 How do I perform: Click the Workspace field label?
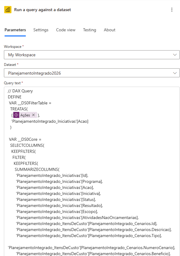click(13, 47)
